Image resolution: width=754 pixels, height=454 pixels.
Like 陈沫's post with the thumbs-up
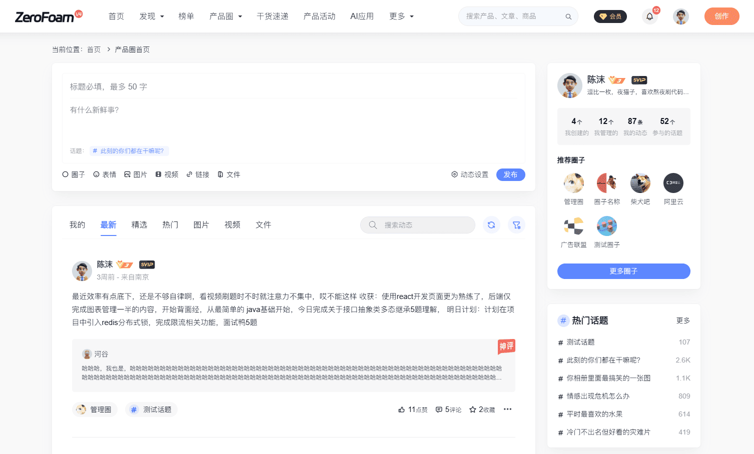pyautogui.click(x=413, y=409)
